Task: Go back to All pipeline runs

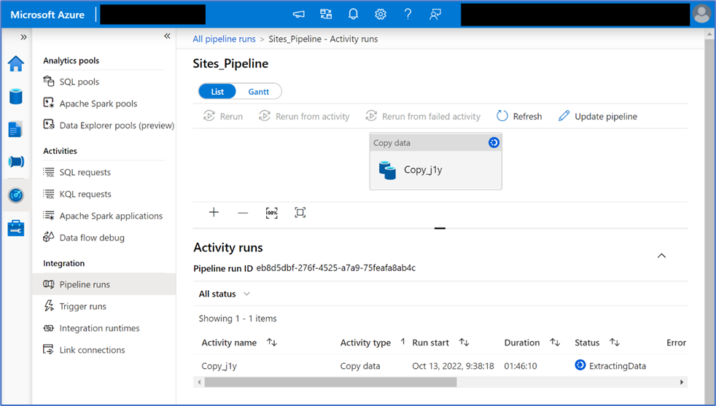Action: pyautogui.click(x=224, y=39)
